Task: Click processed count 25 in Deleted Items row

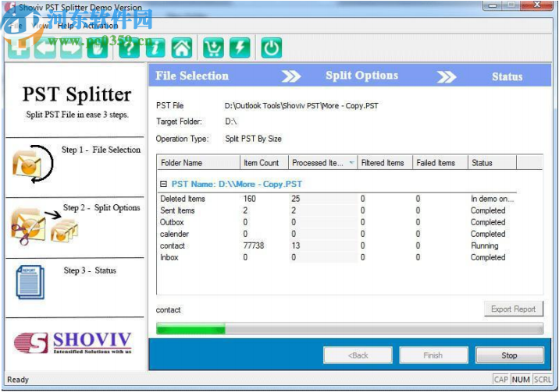Action: click(296, 199)
